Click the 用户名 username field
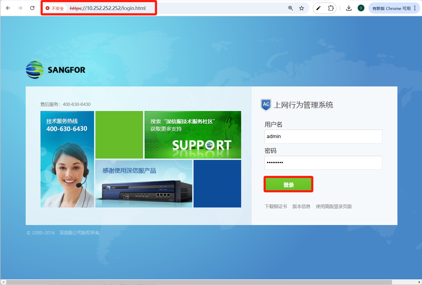 323,136
